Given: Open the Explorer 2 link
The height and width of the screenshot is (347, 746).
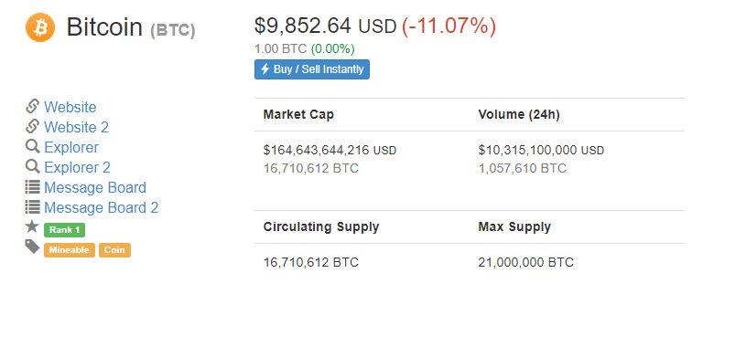Looking at the screenshot, I should click(78, 167).
